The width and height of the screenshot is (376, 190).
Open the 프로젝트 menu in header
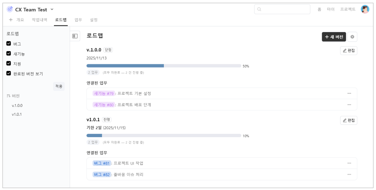tap(348, 9)
